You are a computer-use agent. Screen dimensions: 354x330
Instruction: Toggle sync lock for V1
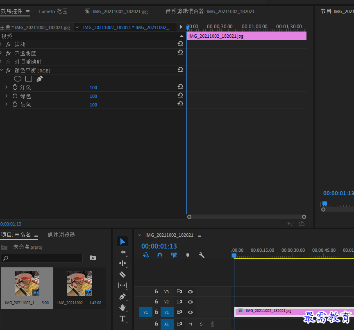coord(179,312)
